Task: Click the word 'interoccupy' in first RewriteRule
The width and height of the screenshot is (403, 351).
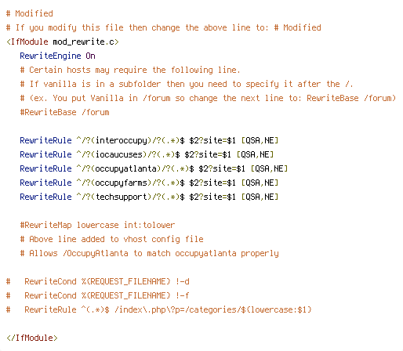Action: pyautogui.click(x=122, y=140)
